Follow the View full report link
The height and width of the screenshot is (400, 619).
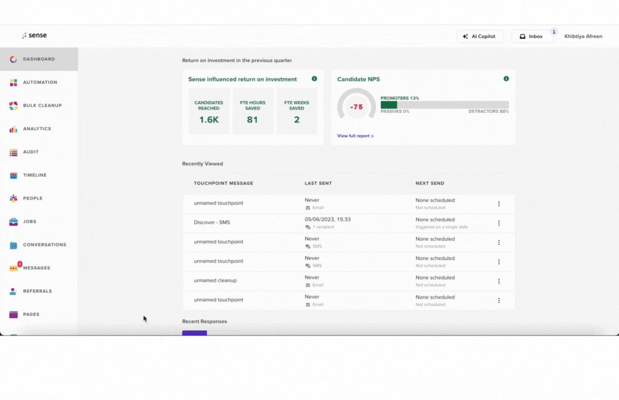(355, 136)
